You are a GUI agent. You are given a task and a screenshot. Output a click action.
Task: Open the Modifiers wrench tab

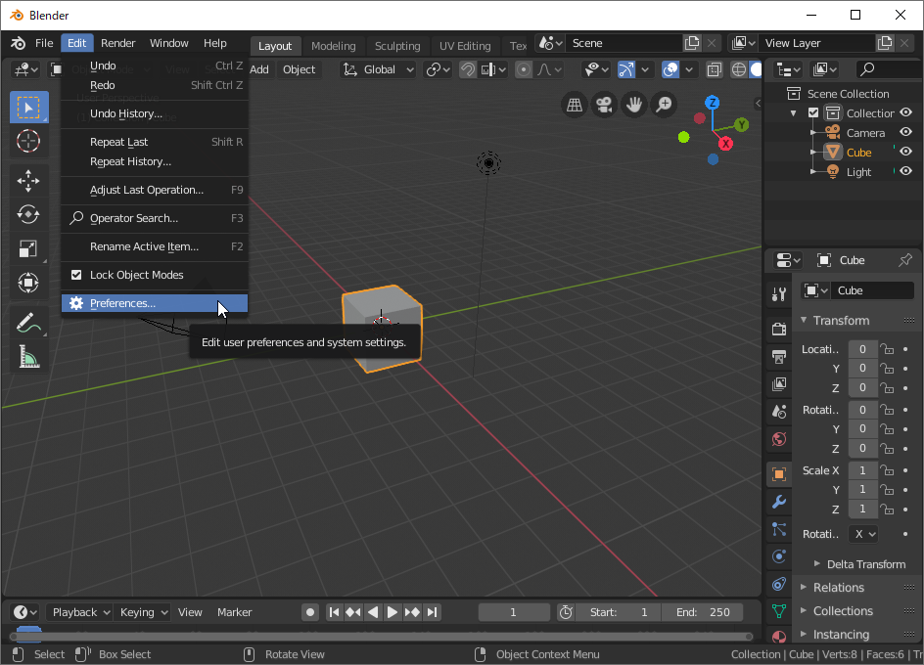tap(779, 502)
